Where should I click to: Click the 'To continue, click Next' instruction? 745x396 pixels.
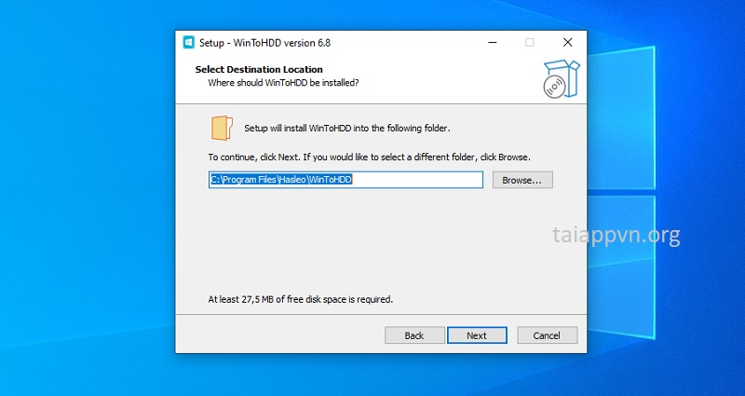[369, 157]
